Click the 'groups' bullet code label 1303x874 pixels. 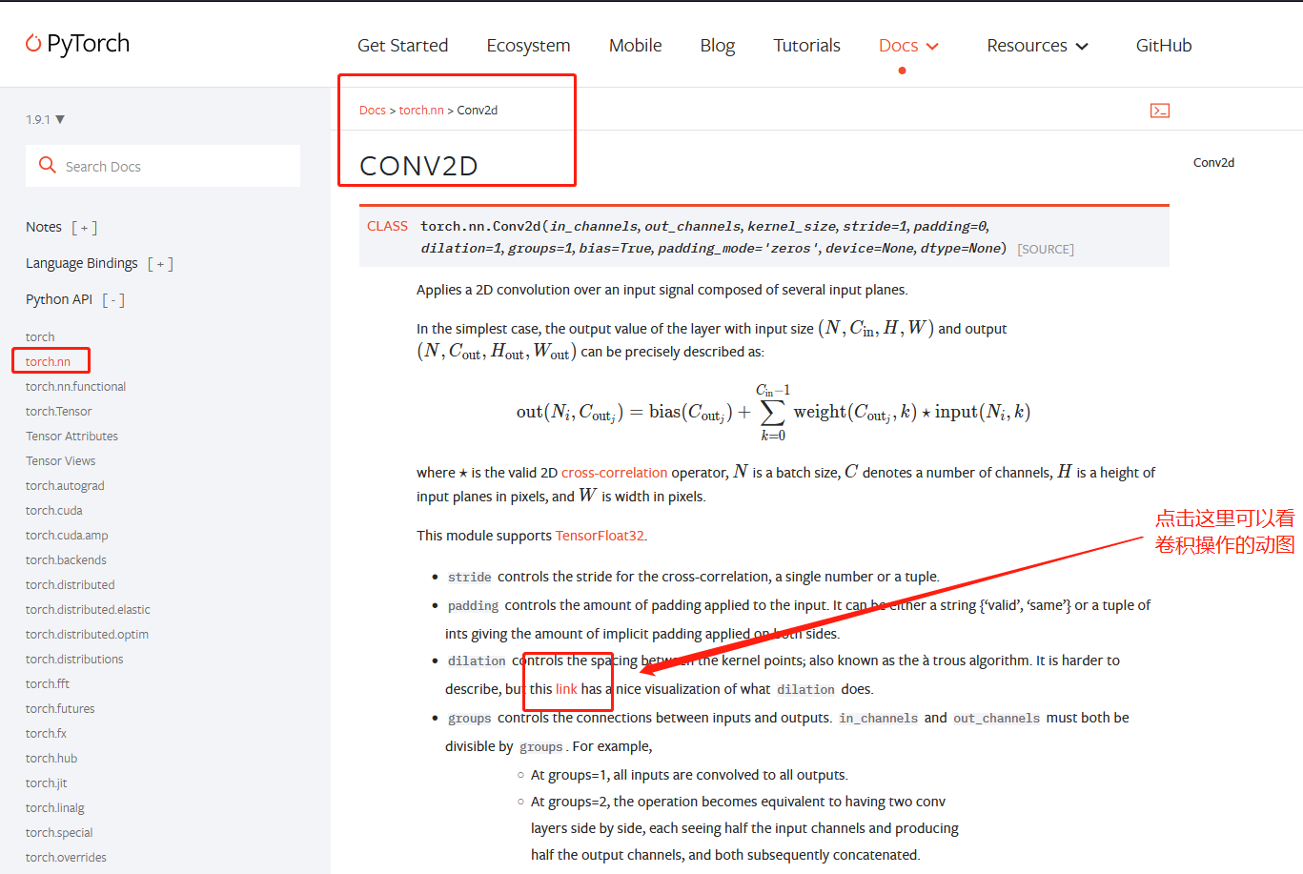click(470, 718)
